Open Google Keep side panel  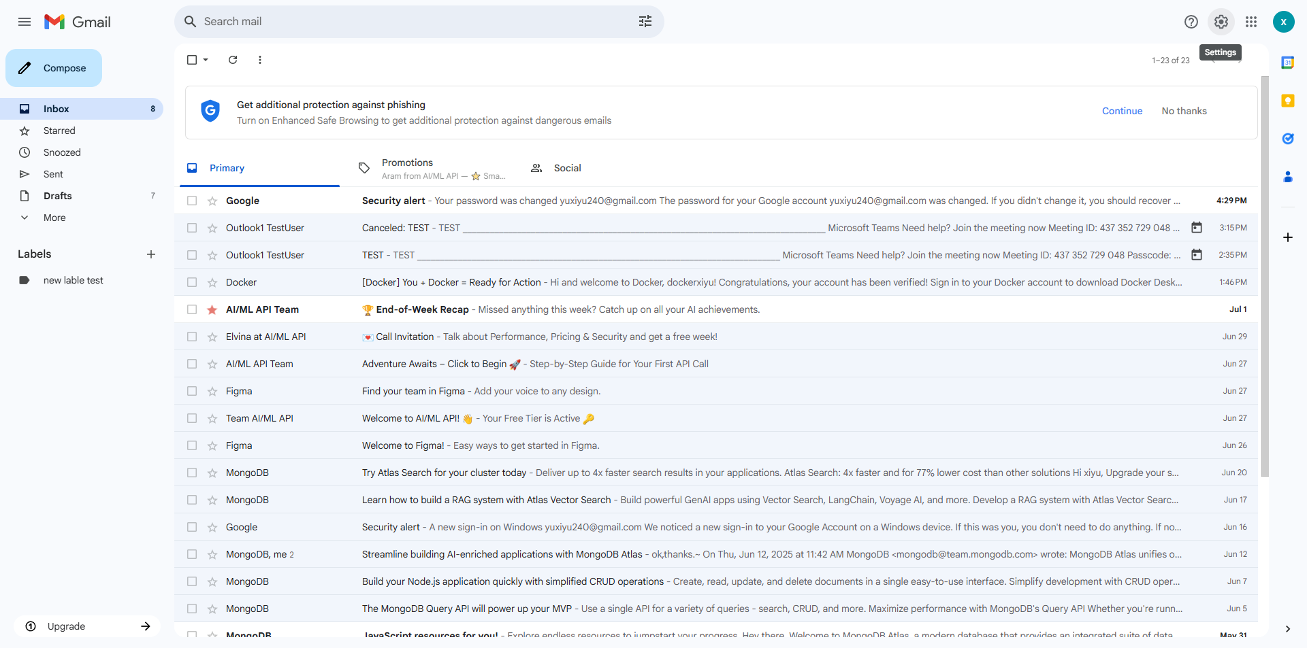tap(1287, 101)
